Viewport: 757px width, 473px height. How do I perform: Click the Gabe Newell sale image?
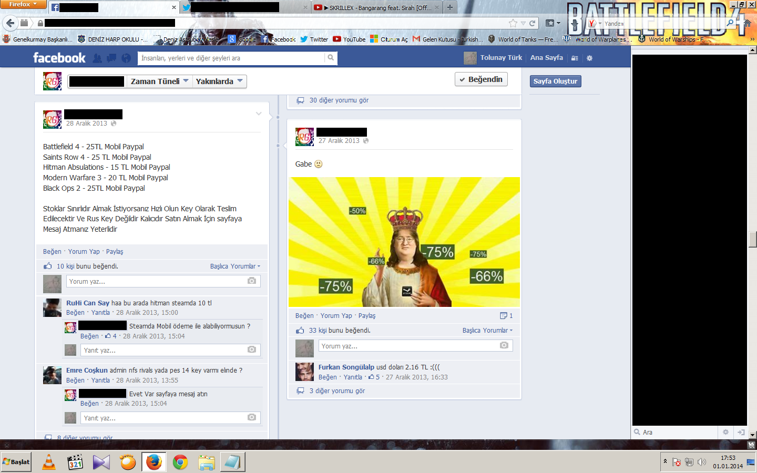pos(404,242)
